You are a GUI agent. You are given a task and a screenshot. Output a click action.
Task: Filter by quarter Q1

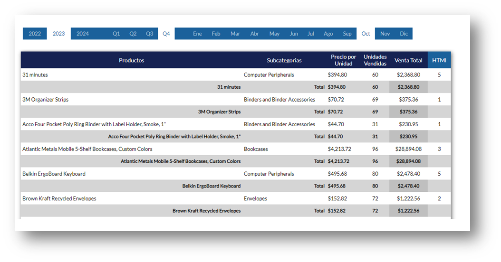(x=116, y=34)
